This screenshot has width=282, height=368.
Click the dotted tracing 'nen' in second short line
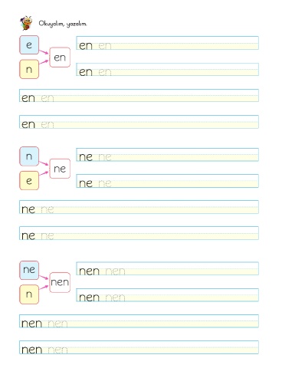(115, 297)
